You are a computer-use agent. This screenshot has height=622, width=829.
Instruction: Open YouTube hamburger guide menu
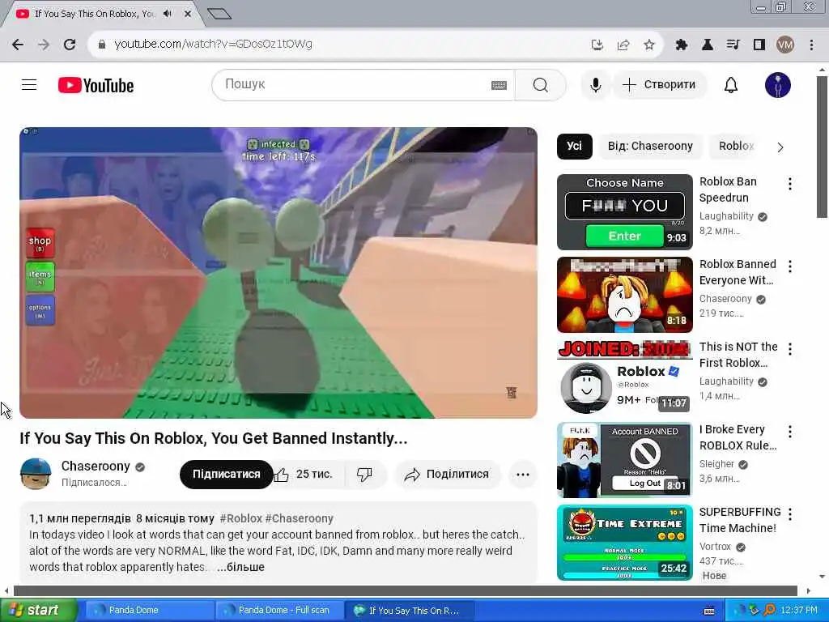coord(29,84)
